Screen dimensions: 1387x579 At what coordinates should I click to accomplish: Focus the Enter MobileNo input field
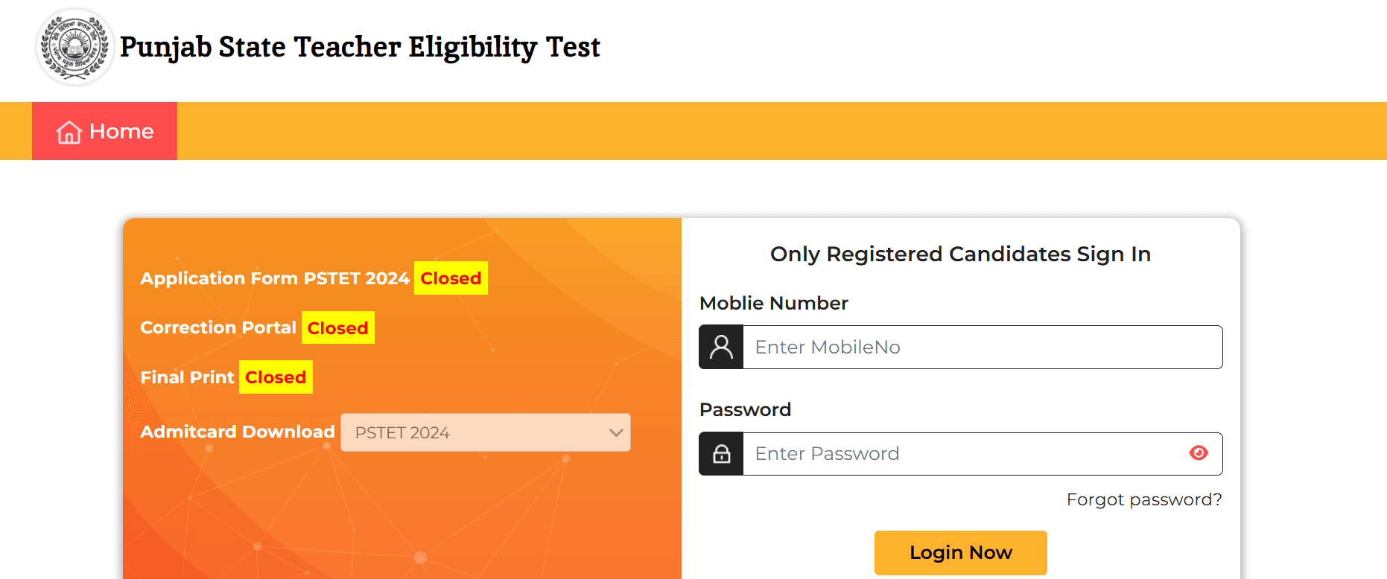click(x=982, y=347)
